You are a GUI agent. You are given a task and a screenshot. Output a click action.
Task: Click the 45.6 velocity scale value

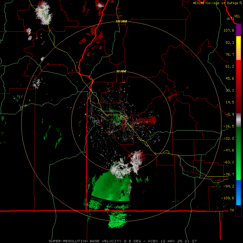tap(230, 78)
